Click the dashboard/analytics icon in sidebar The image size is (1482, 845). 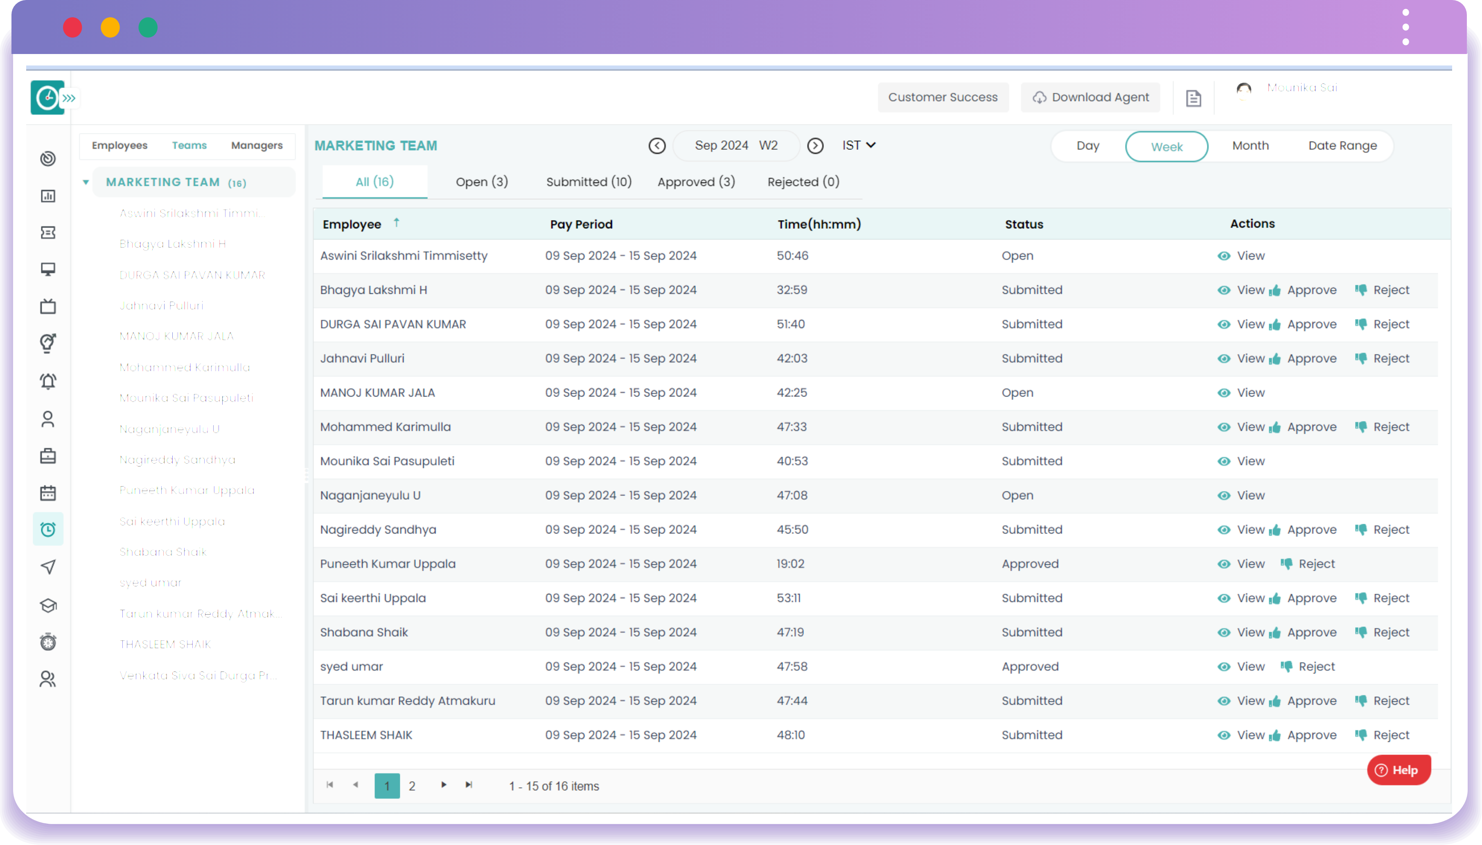coord(48,196)
